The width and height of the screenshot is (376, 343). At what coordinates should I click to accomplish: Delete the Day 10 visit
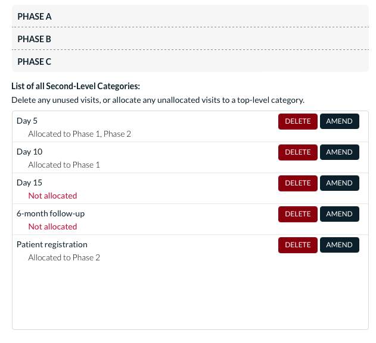click(297, 152)
